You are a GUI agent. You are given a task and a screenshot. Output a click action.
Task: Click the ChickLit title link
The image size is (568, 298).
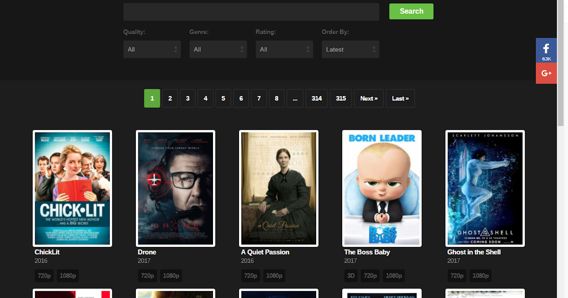[x=47, y=252]
